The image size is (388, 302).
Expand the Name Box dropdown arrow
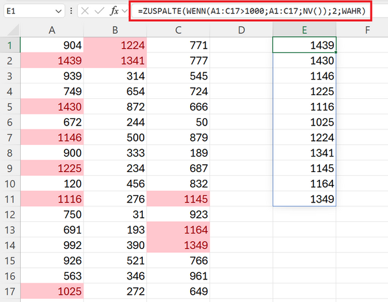(x=59, y=11)
